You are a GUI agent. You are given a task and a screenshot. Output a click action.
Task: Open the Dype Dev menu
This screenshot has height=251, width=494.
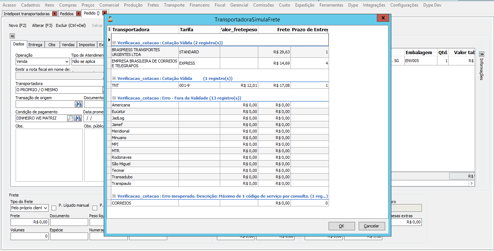[432, 5]
